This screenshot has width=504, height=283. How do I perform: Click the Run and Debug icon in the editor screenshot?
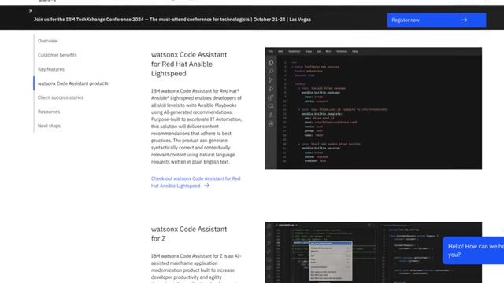point(271,89)
